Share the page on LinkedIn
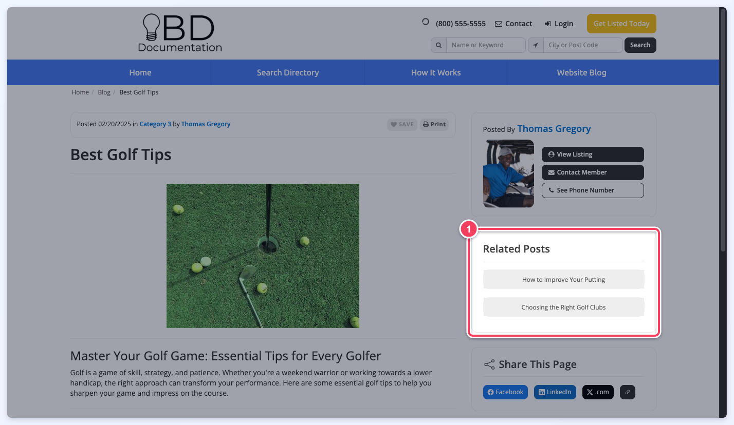The width and height of the screenshot is (734, 425). click(555, 392)
